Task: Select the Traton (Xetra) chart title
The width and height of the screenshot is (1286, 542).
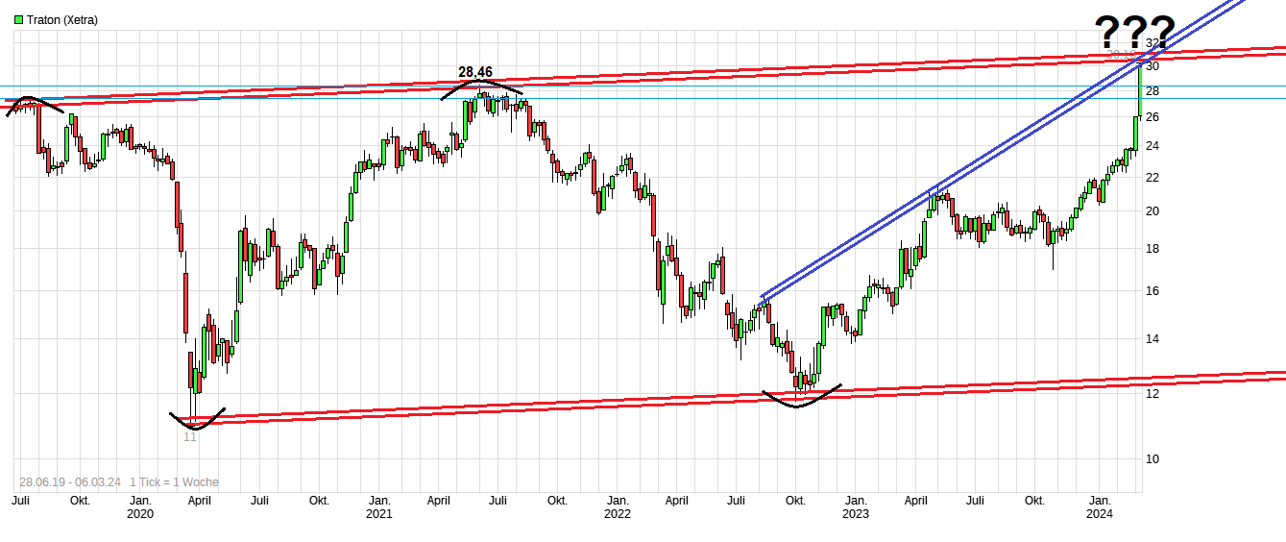Action: click(61, 20)
